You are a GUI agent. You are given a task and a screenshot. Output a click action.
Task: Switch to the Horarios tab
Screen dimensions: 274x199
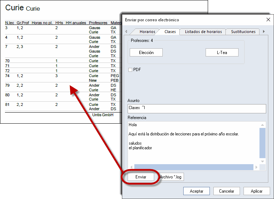[147, 32]
